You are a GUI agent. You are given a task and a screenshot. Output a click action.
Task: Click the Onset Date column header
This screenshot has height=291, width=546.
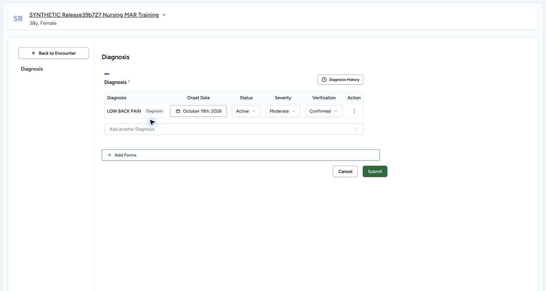click(198, 98)
